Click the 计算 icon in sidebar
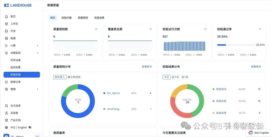 click(6, 46)
